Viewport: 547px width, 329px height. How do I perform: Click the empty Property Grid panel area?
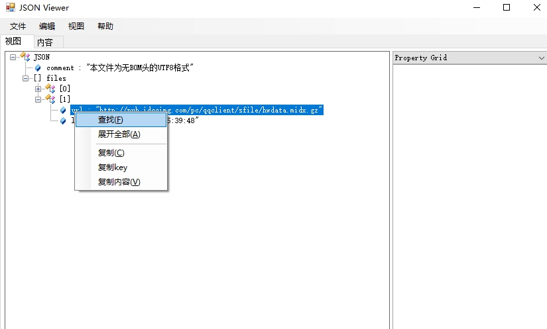(470, 197)
